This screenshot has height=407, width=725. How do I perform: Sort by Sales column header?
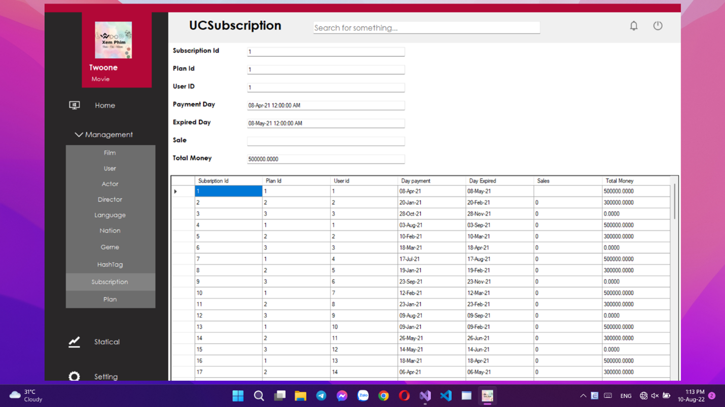568,181
